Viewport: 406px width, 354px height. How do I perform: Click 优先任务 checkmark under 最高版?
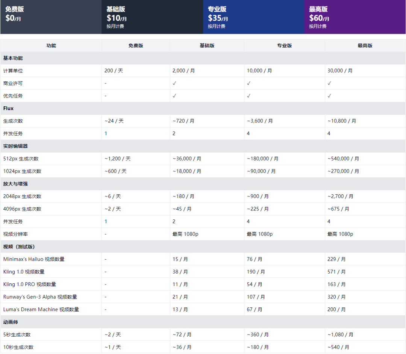point(329,96)
